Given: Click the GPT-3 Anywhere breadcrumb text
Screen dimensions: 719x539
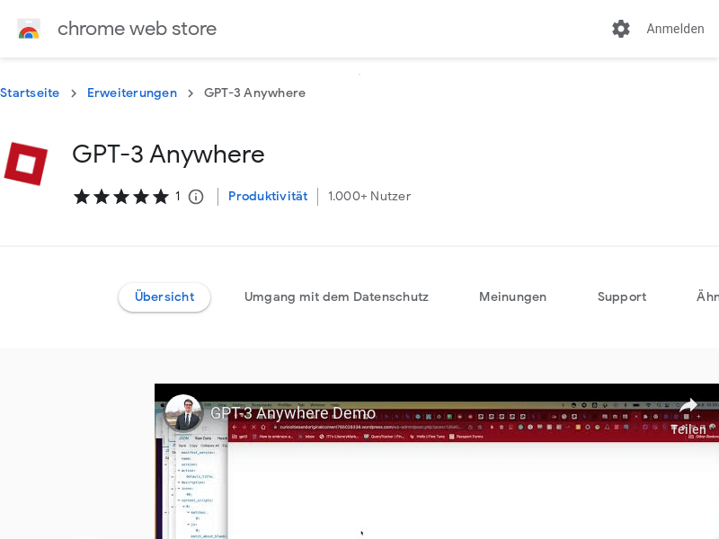Looking at the screenshot, I should (254, 93).
